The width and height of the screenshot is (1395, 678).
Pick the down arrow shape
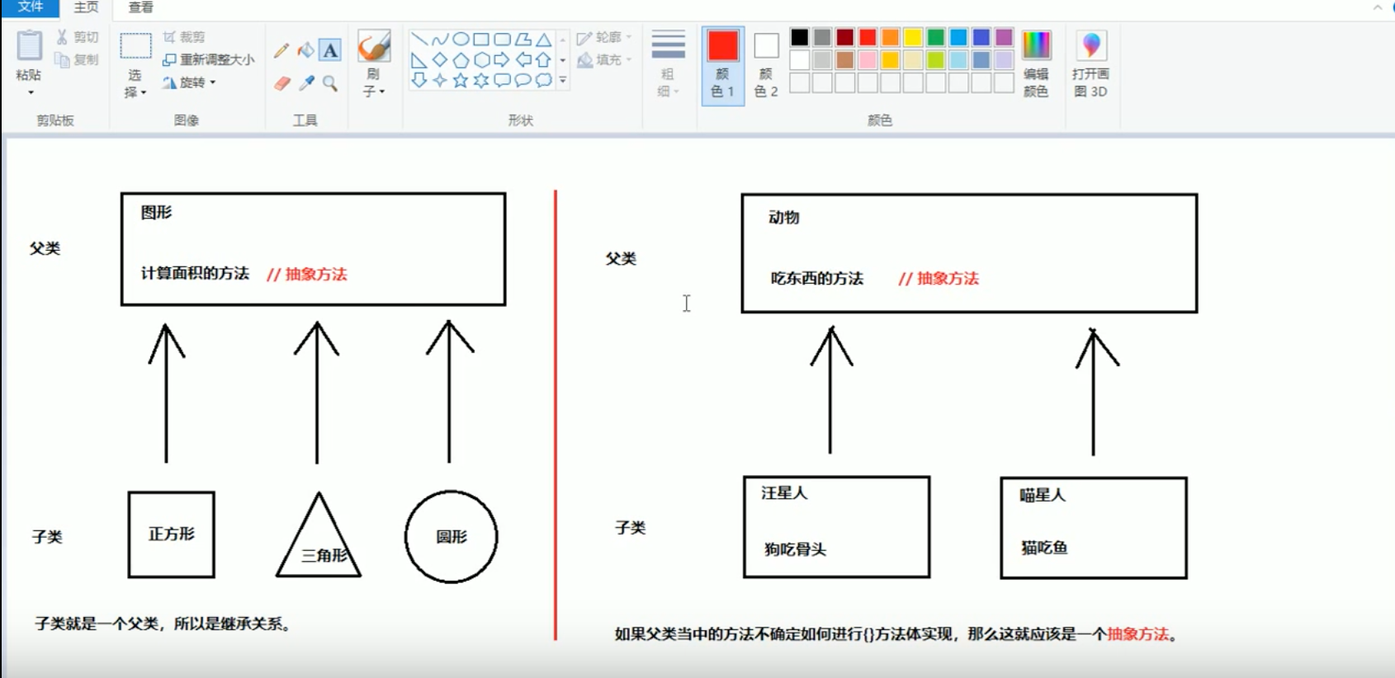click(419, 80)
